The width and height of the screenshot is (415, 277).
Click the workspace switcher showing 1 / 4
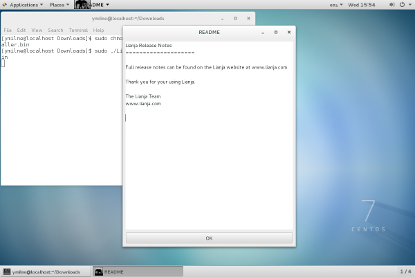pos(405,271)
